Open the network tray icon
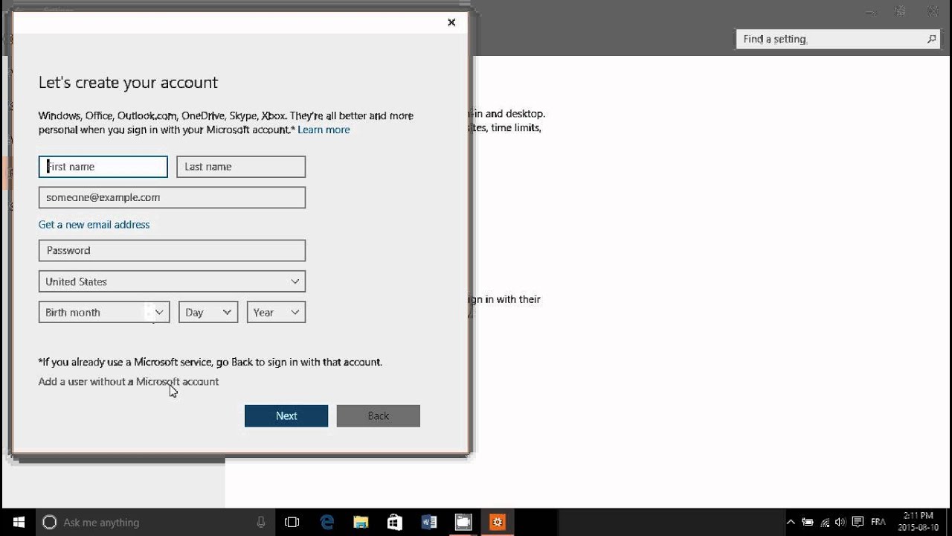This screenshot has width=952, height=536. pyautogui.click(x=825, y=522)
